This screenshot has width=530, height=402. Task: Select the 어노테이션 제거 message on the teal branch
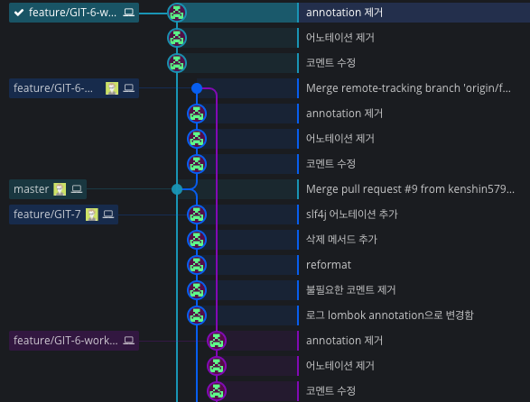coord(340,38)
